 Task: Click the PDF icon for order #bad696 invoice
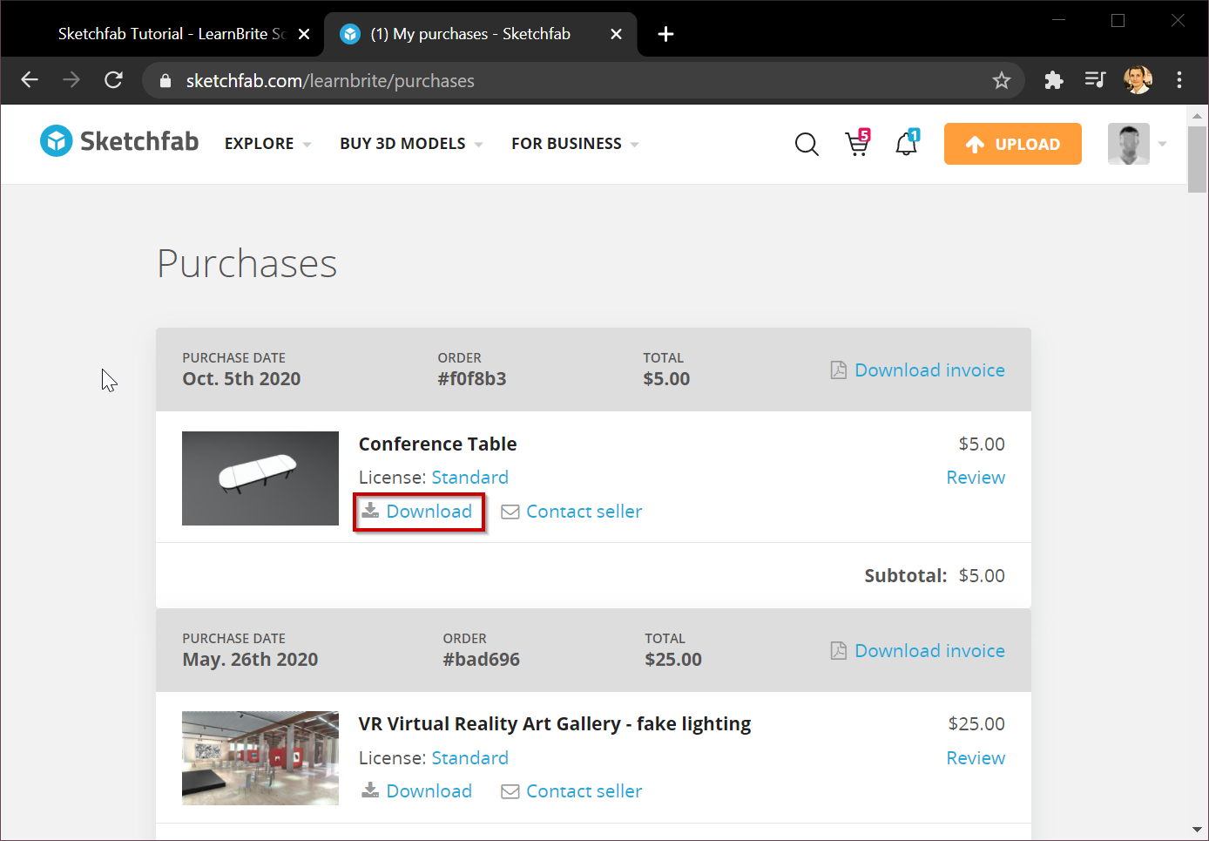839,651
